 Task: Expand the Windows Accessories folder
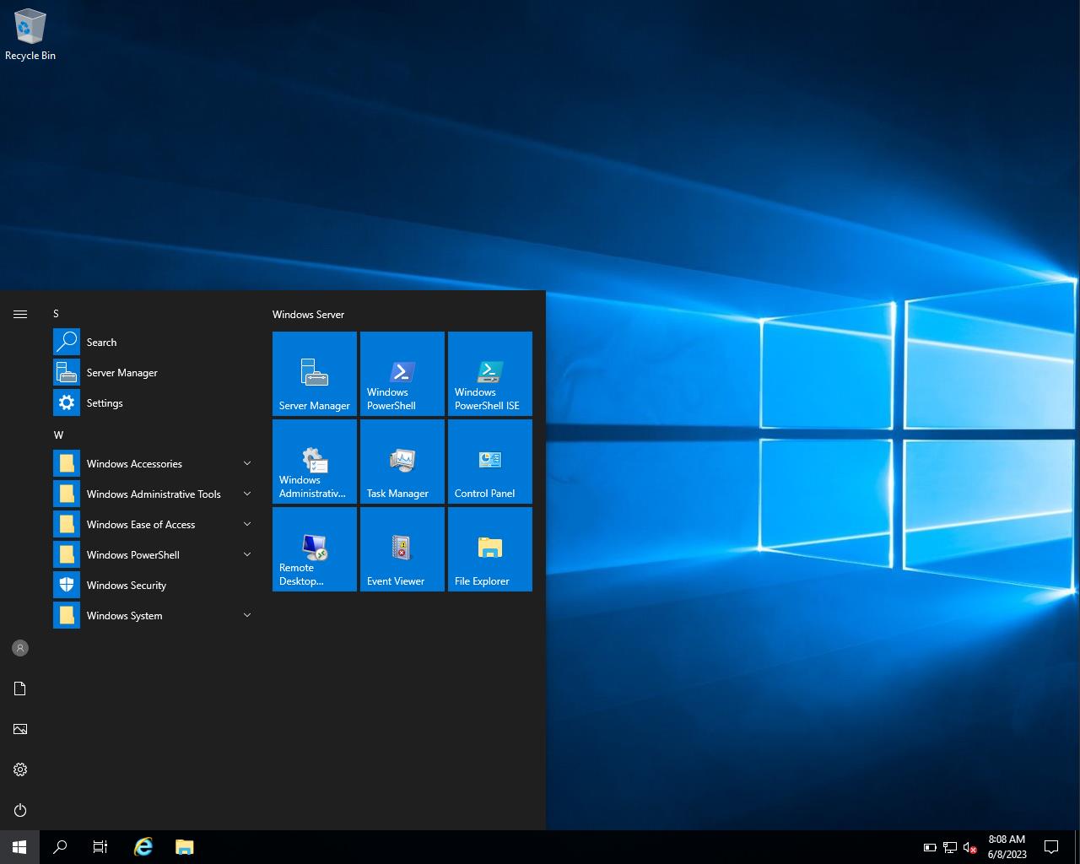coord(152,464)
